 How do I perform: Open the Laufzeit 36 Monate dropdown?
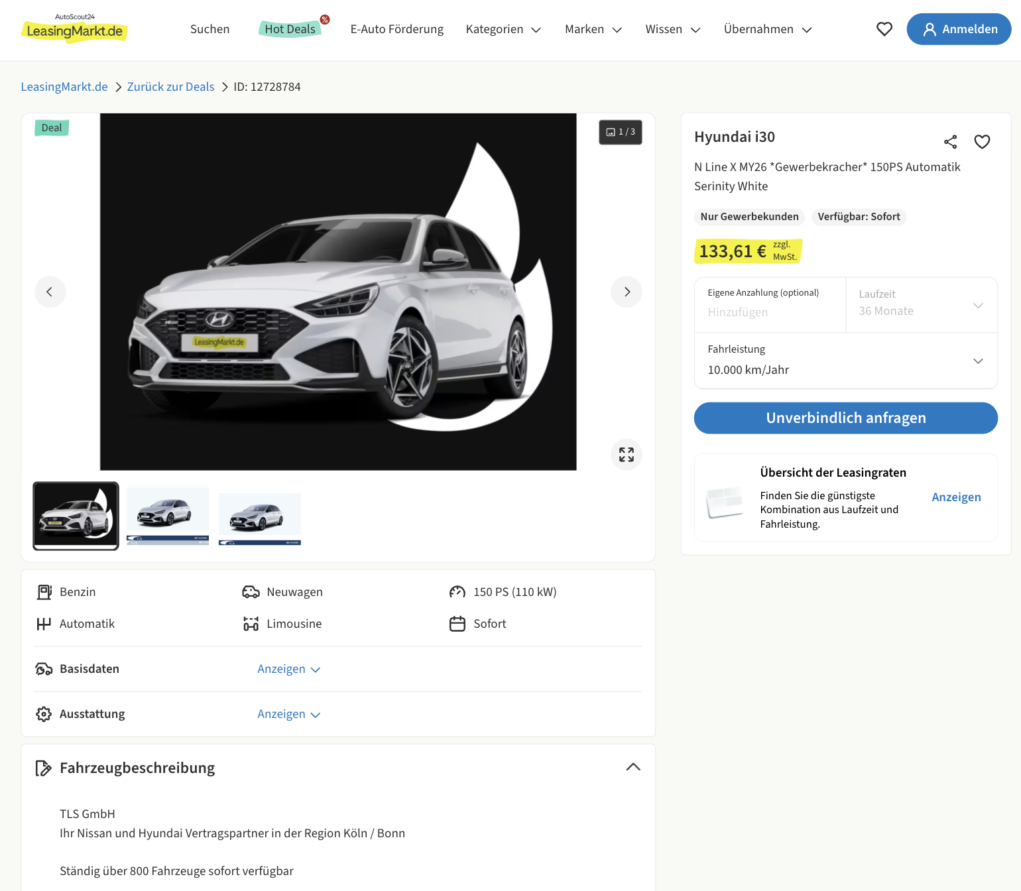pos(921,305)
